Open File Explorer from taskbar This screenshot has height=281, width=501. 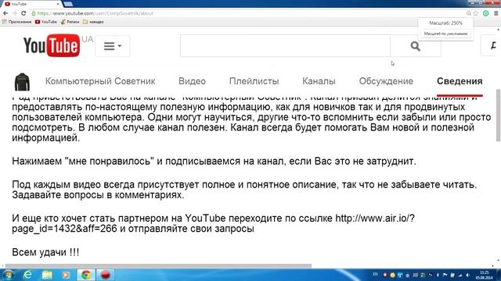tap(47, 275)
